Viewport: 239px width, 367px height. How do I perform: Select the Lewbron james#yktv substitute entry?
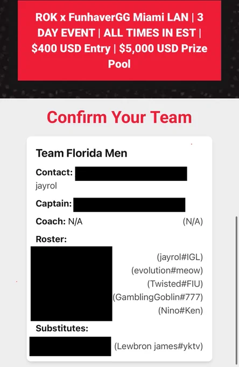(158, 346)
